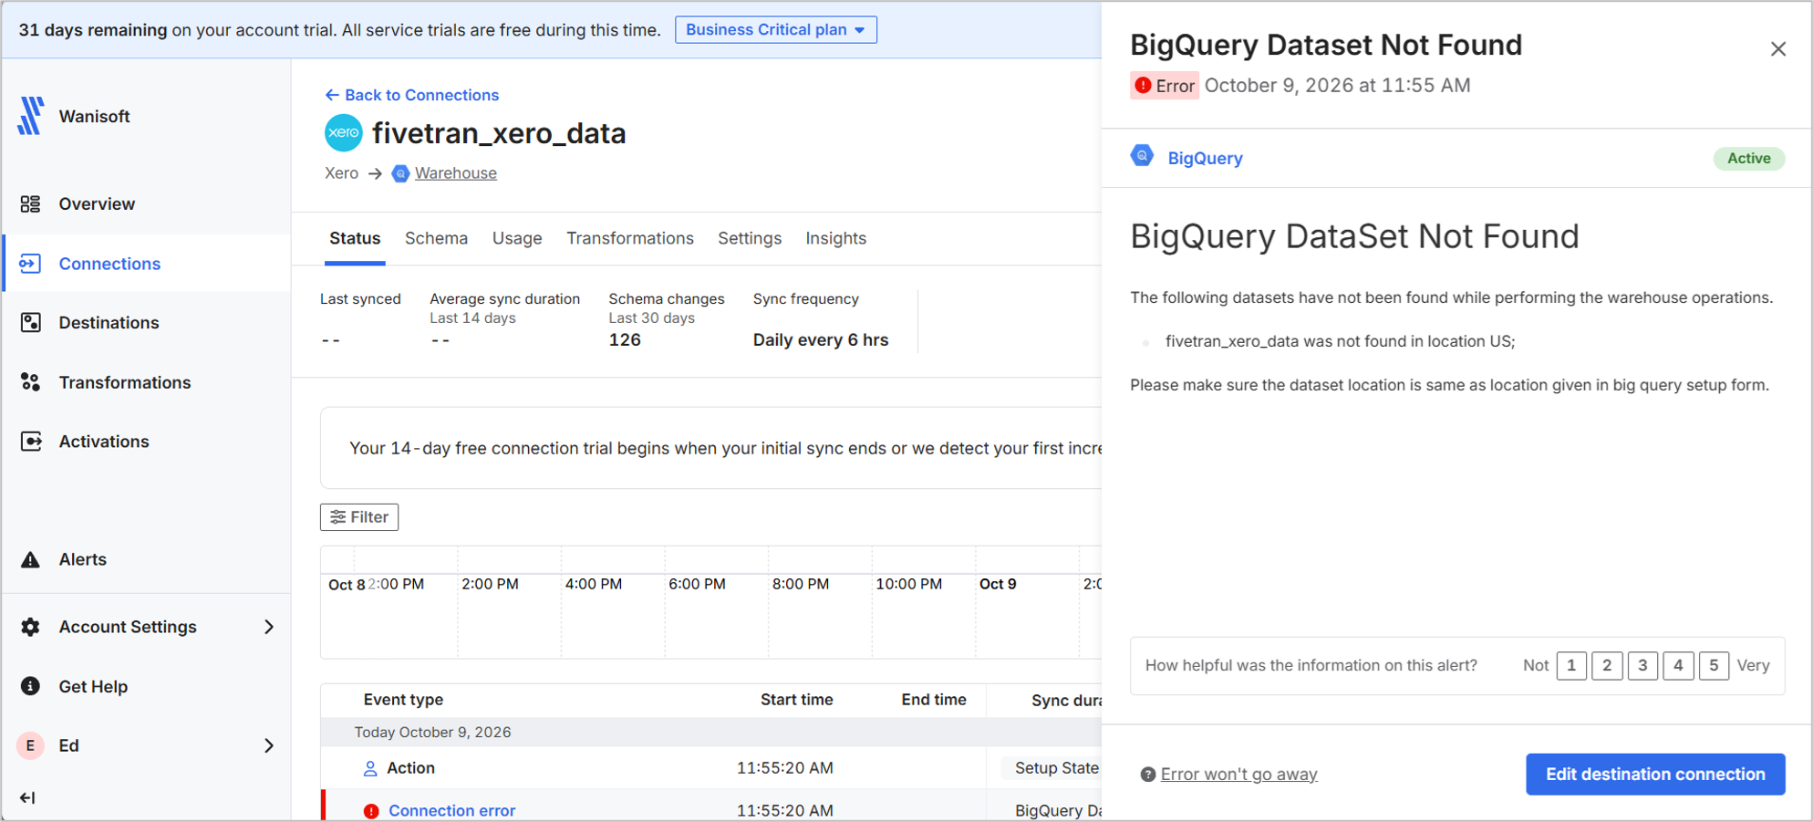Open Overview from the sidebar
Image resolution: width=1813 pixels, height=822 pixels.
(97, 203)
